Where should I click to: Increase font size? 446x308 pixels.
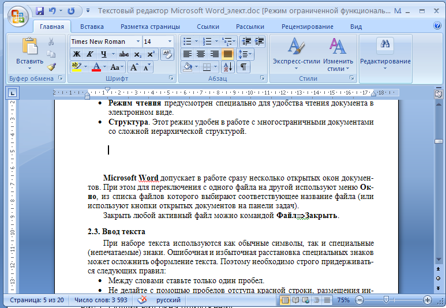134,67
